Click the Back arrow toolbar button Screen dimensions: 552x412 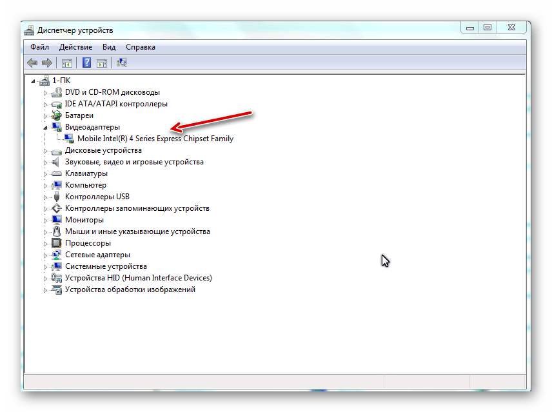pyautogui.click(x=32, y=63)
